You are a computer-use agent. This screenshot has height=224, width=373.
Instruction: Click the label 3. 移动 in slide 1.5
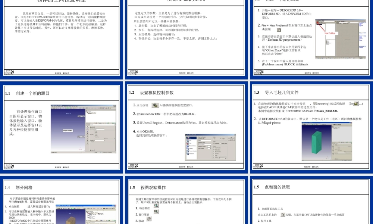[x=140, y=221]
